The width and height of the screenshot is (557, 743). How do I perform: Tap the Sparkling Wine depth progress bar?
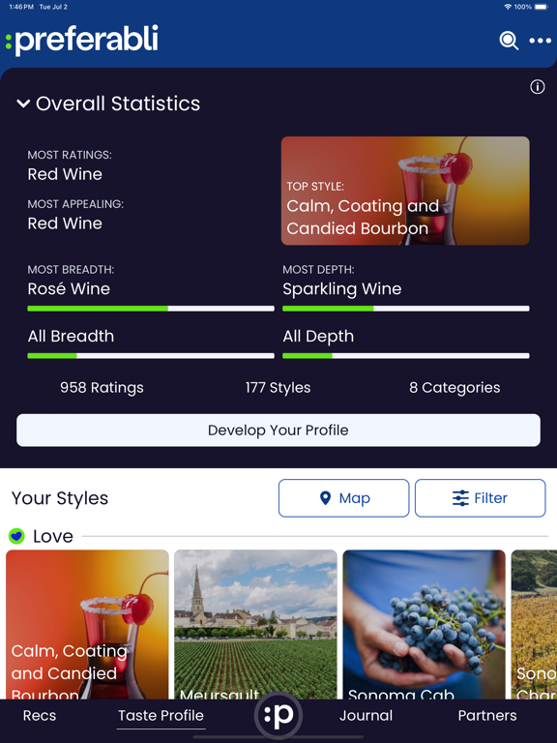[x=406, y=309]
